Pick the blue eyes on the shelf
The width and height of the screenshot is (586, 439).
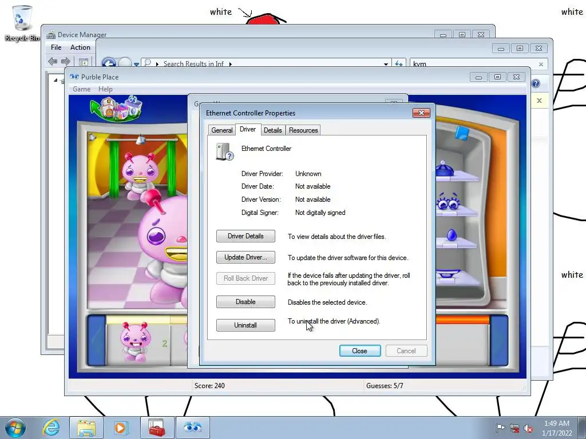click(448, 202)
